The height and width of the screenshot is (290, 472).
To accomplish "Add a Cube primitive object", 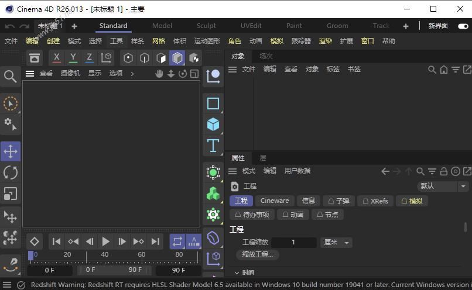I will pyautogui.click(x=213, y=124).
